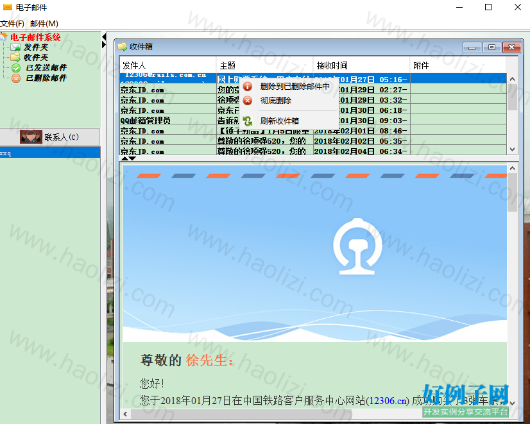530x424 pixels.
Task: Click the envelope app icon in title bar
Action: click(x=8, y=7)
